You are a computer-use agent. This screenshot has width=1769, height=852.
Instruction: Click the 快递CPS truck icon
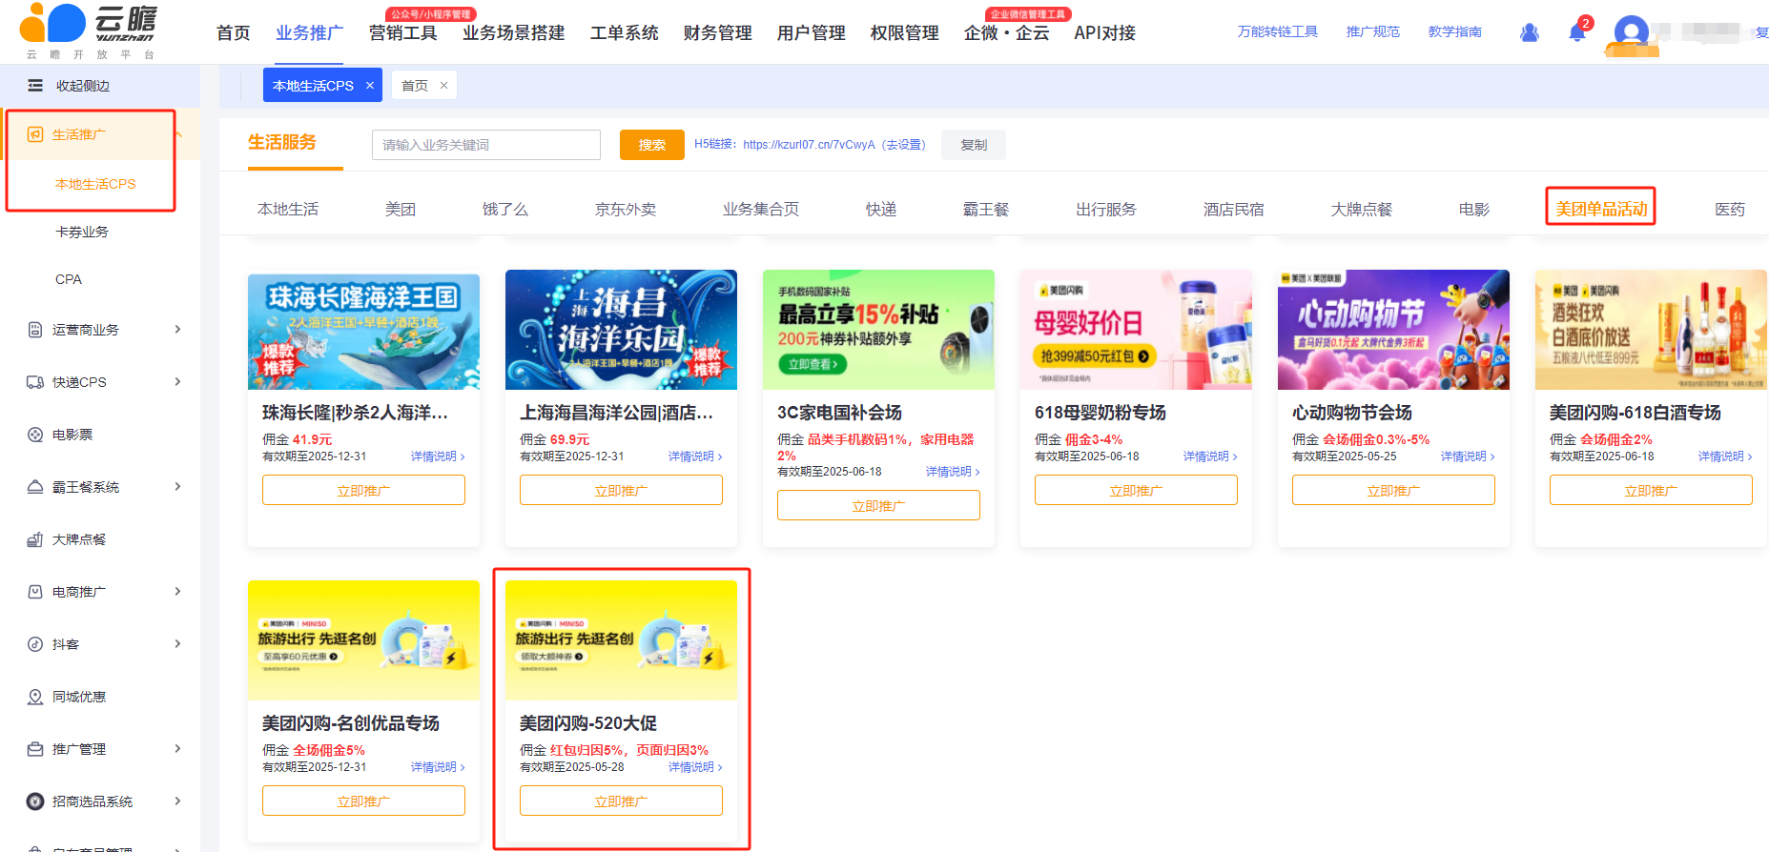pos(35,382)
